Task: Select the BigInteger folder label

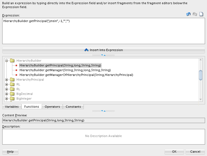Action: (24, 99)
